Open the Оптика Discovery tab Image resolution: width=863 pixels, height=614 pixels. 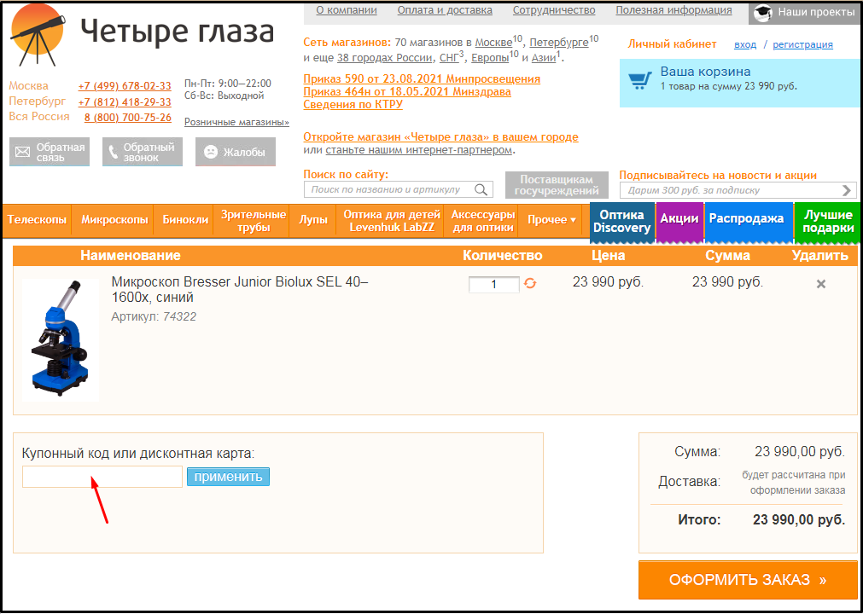tap(622, 222)
